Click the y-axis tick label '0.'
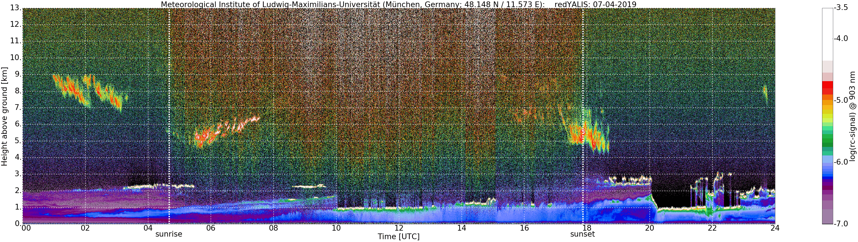The height and width of the screenshot is (242, 858). (x=17, y=223)
